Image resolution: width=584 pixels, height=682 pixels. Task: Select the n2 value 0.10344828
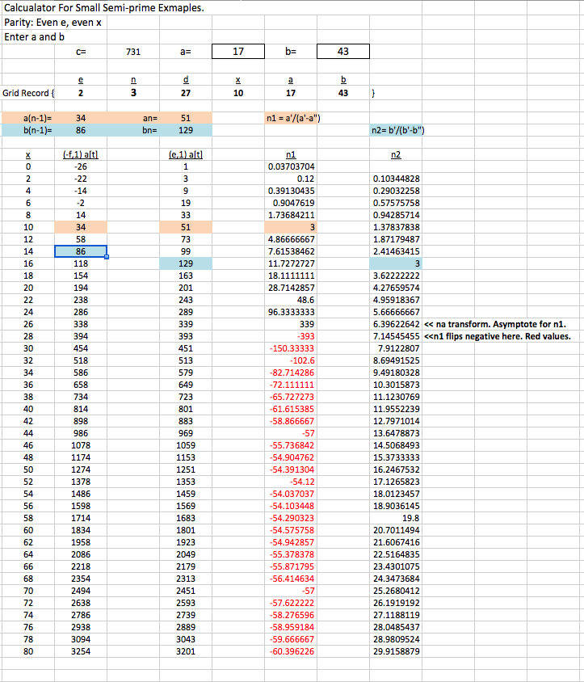[396, 179]
